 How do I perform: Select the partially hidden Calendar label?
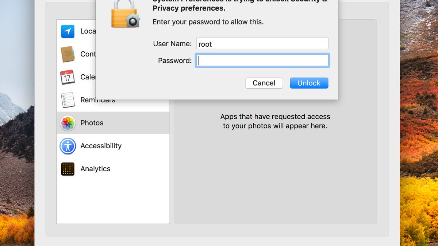[88, 77]
